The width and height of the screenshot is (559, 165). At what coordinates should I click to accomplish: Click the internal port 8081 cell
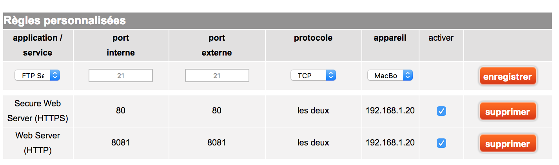121,143
